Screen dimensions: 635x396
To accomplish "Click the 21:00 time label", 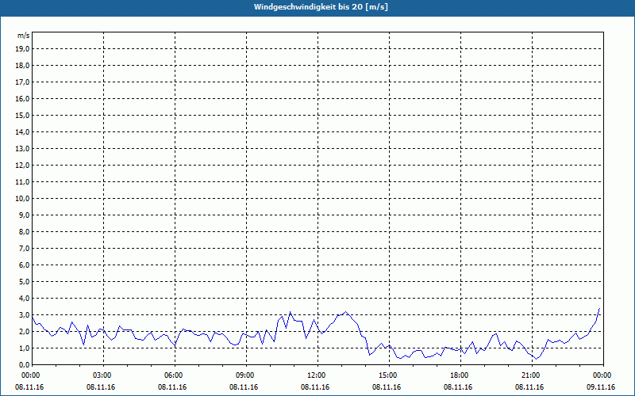I will [532, 375].
